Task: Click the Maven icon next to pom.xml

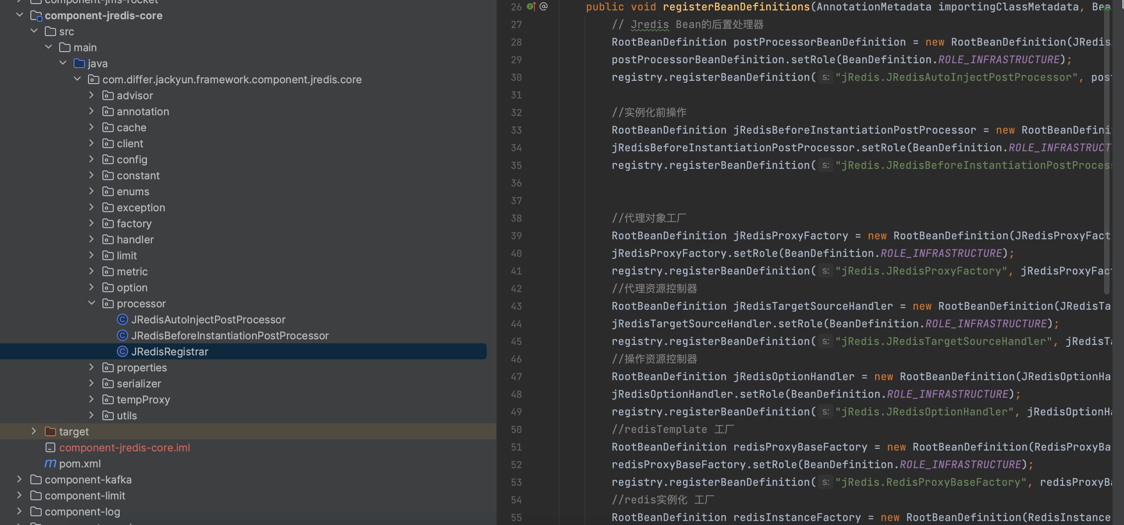Action: (50, 463)
